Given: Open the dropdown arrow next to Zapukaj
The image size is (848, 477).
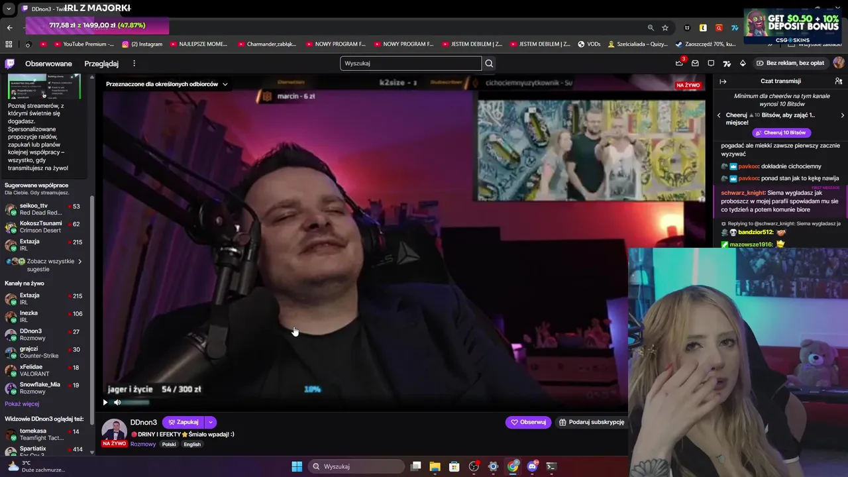Looking at the screenshot, I should click(210, 422).
